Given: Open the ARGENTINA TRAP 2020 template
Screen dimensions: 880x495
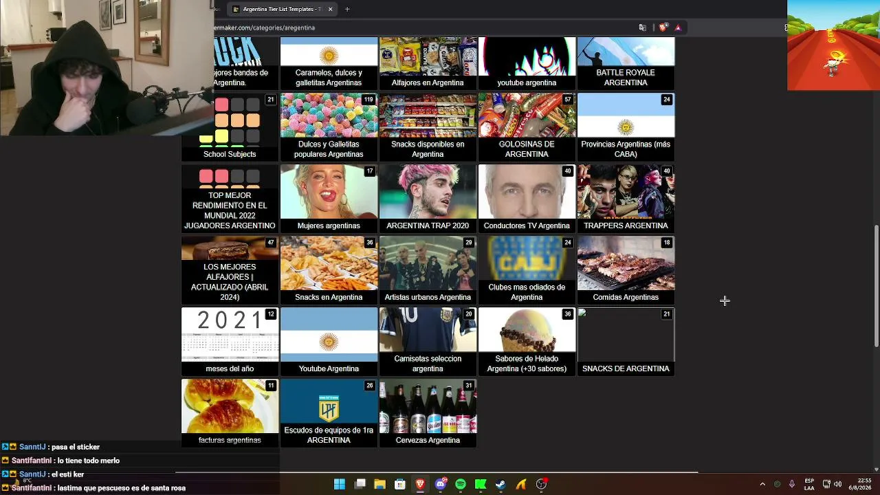Looking at the screenshot, I should pos(428,198).
